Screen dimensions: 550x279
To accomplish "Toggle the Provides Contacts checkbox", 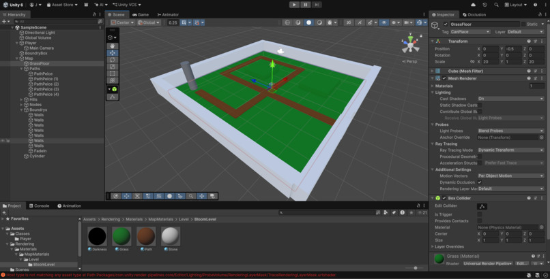I will pyautogui.click(x=480, y=220).
